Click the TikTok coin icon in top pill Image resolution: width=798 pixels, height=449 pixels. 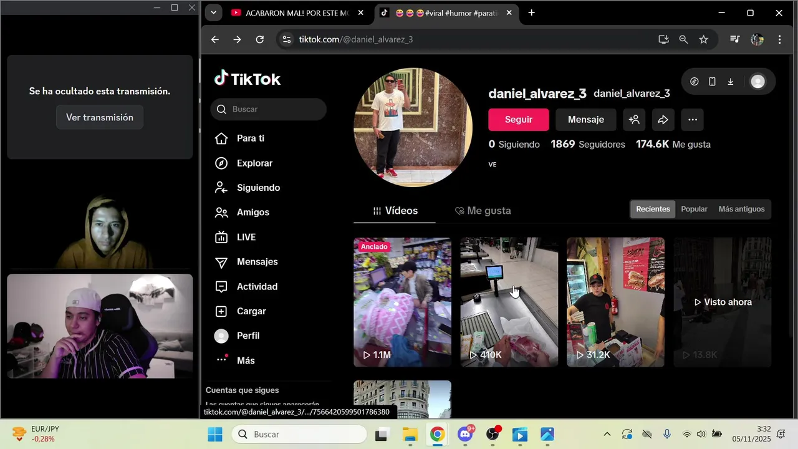(x=695, y=82)
